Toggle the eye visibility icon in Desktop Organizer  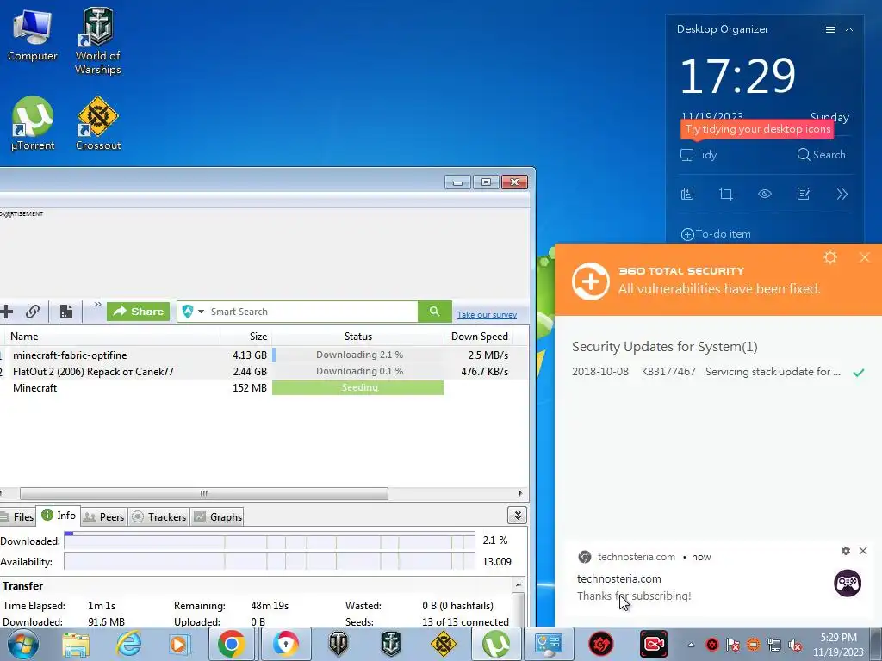click(x=765, y=194)
